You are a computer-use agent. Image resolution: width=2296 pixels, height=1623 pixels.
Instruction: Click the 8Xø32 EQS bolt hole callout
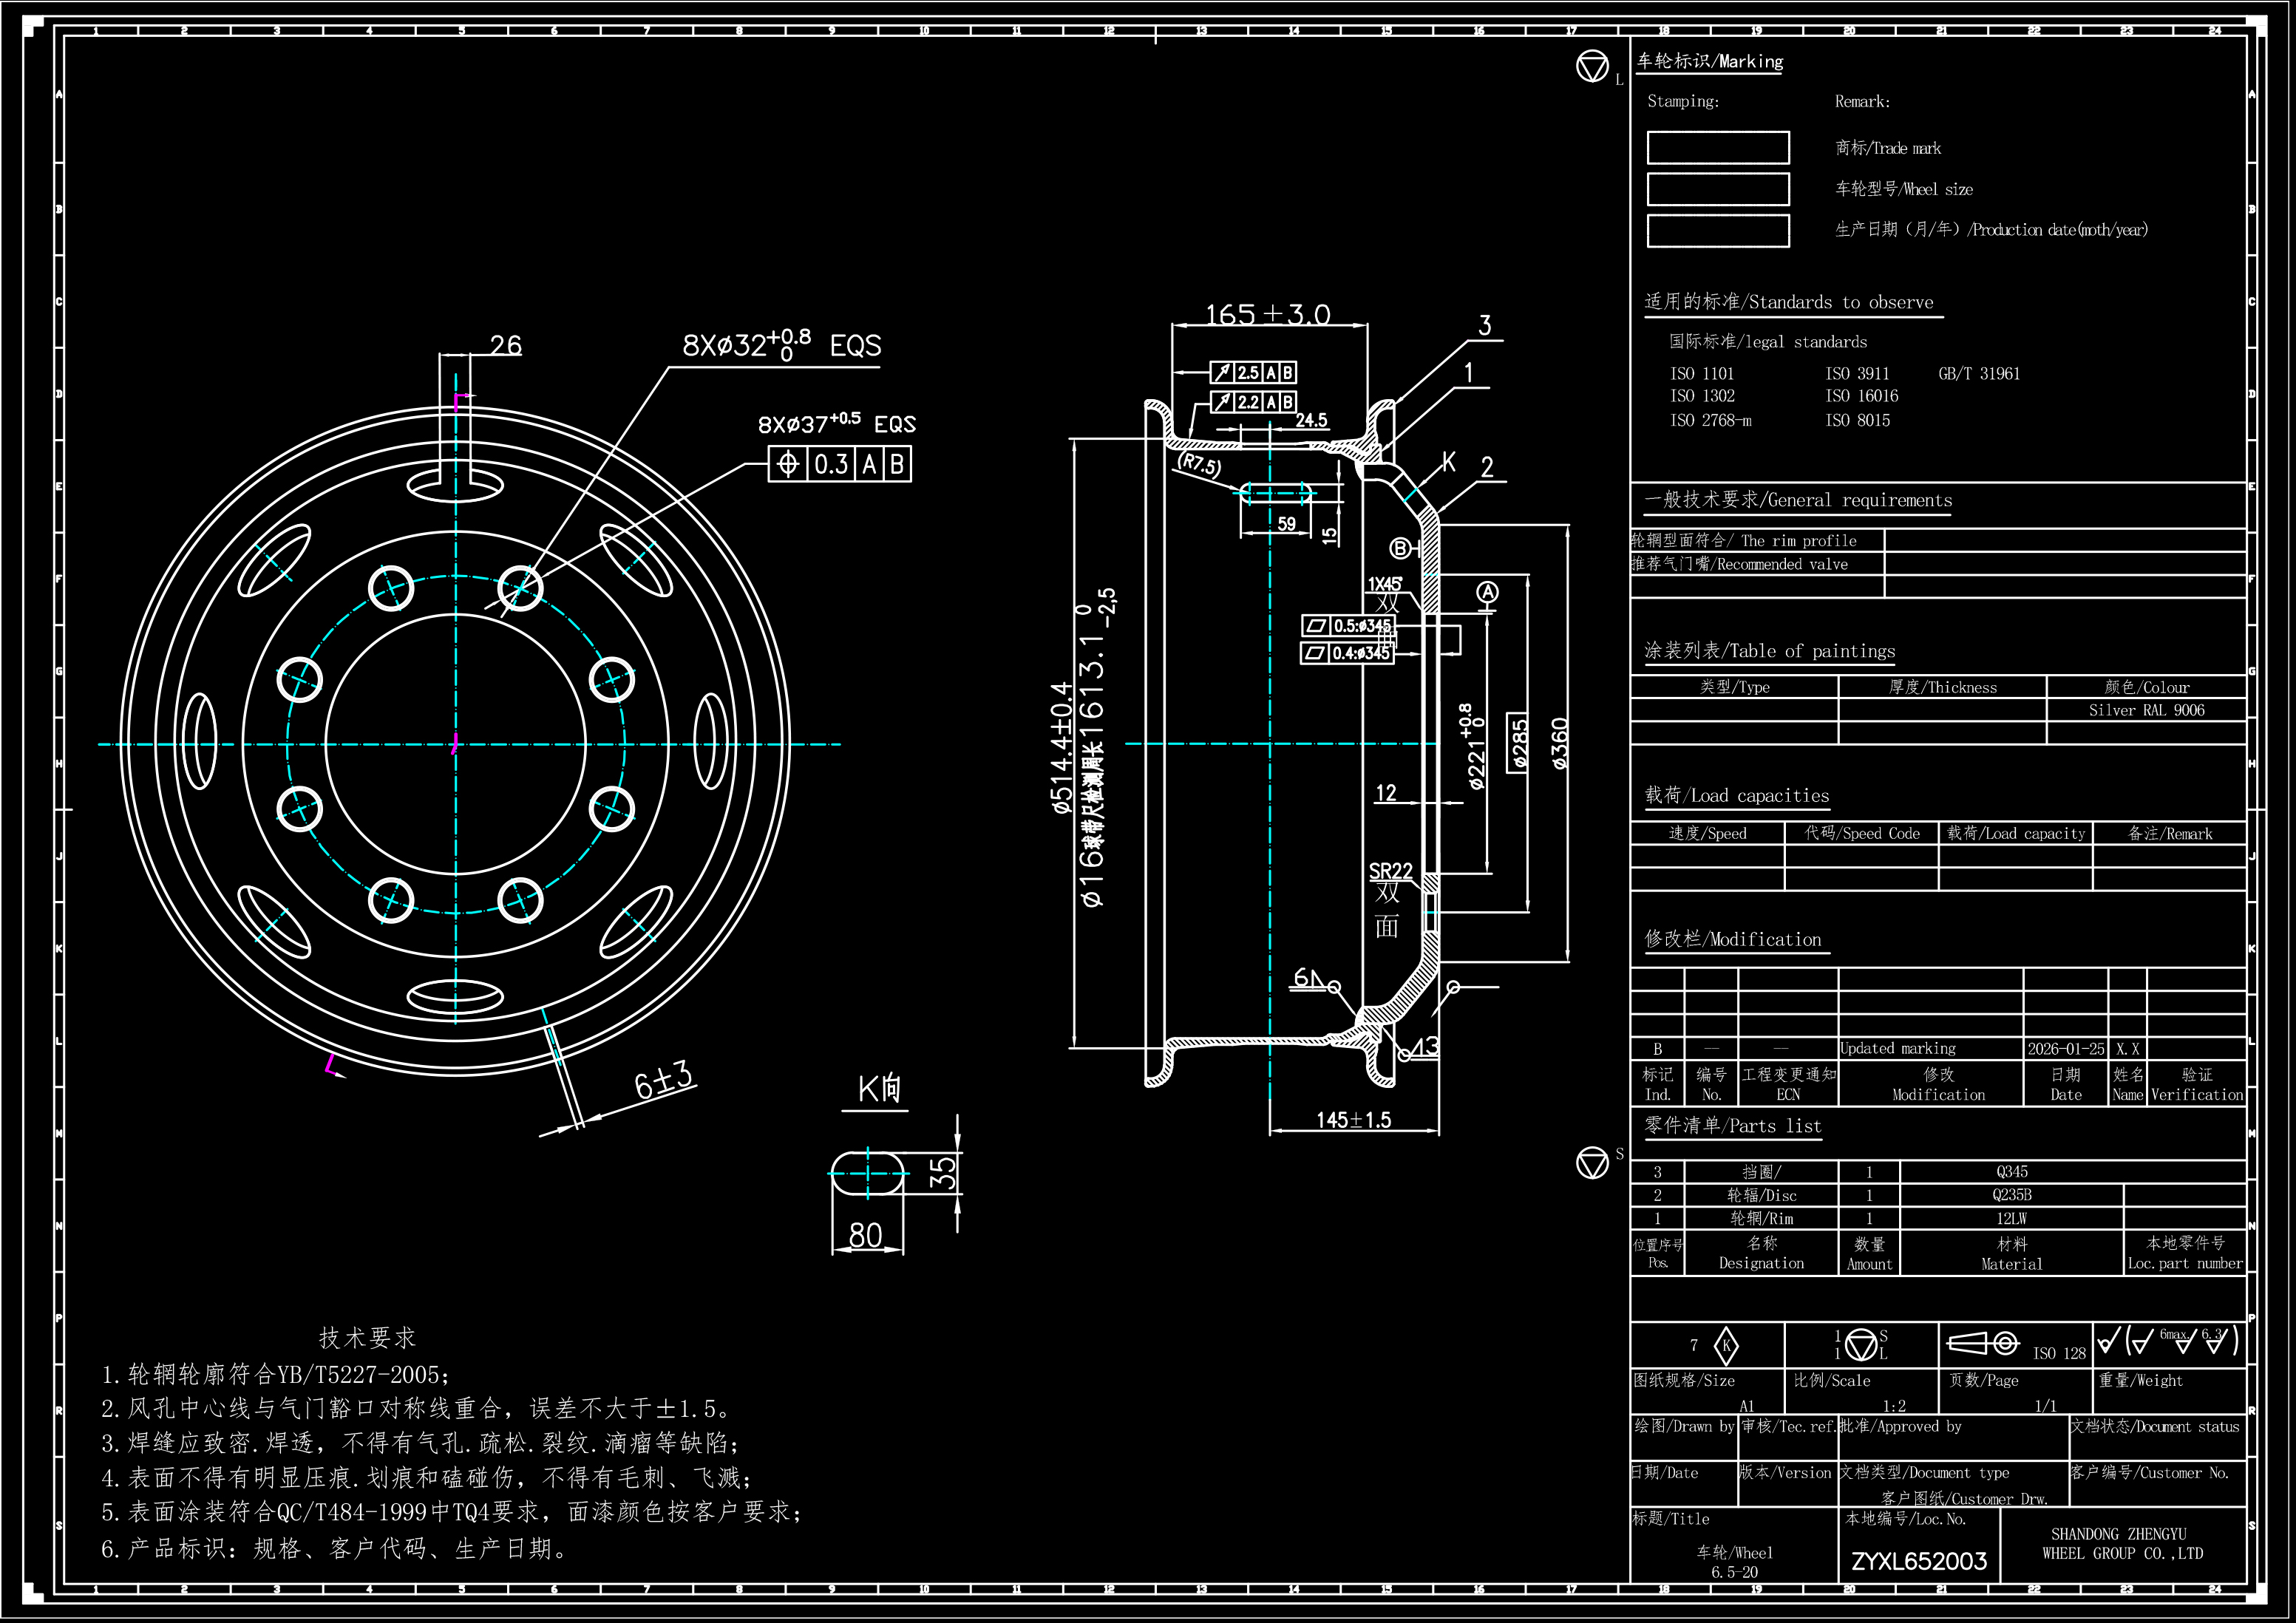pos(781,346)
